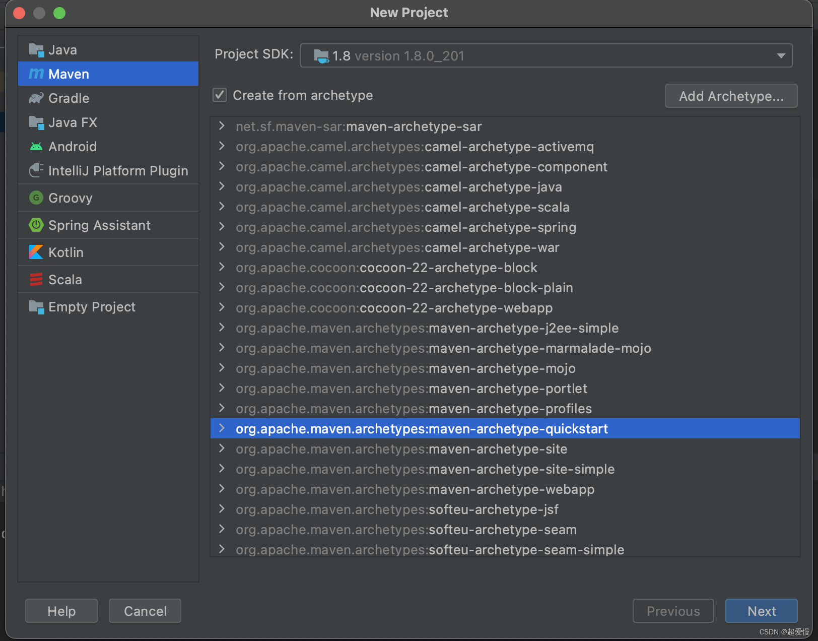Select cocoon-22-archetype-block-plain row
The width and height of the screenshot is (818, 641).
click(505, 288)
